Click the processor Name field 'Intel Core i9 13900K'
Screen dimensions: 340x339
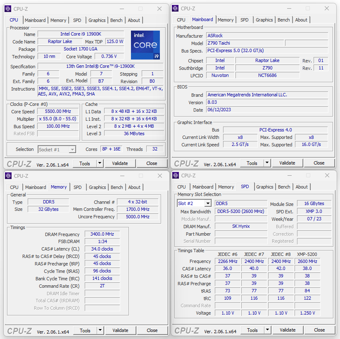(81, 34)
